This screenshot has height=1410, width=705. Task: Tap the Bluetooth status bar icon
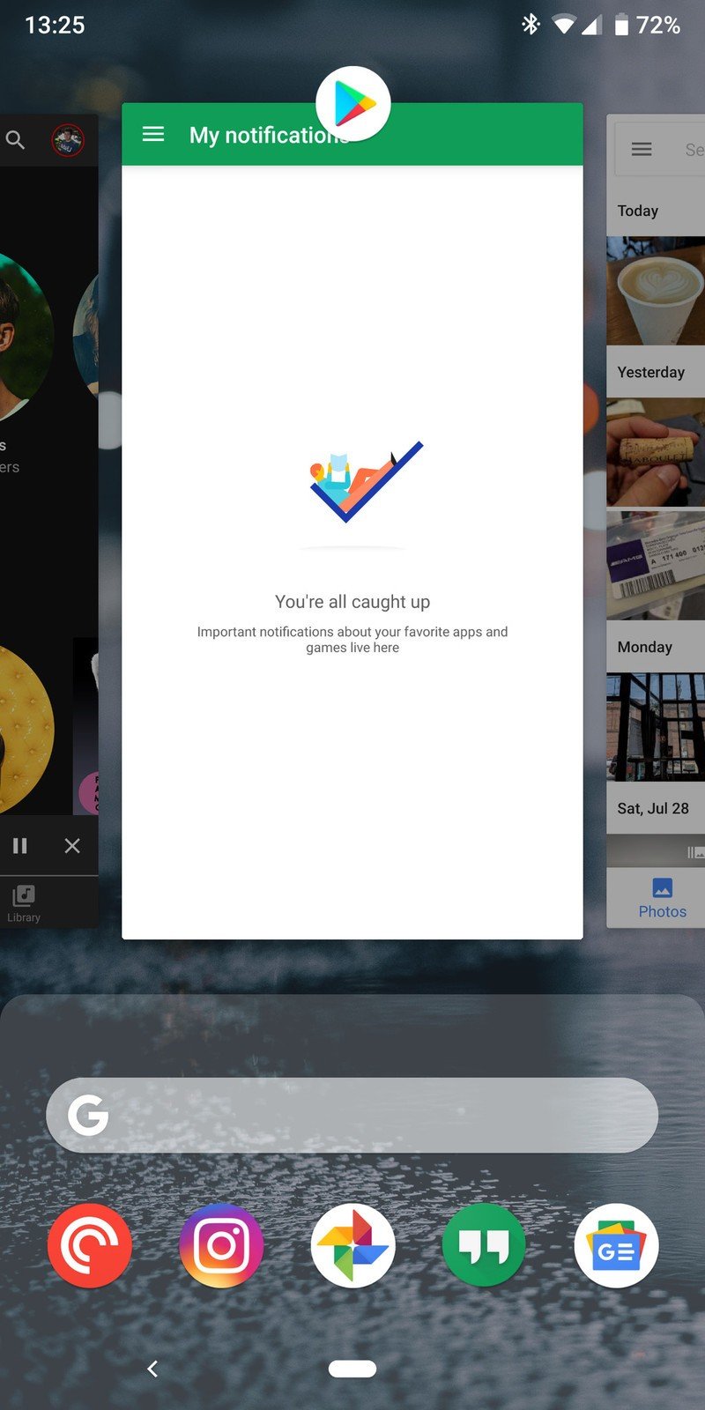[531, 25]
